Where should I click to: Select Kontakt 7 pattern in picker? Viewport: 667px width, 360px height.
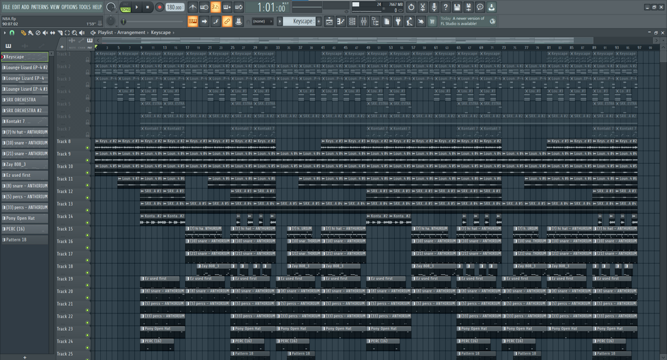coord(25,121)
